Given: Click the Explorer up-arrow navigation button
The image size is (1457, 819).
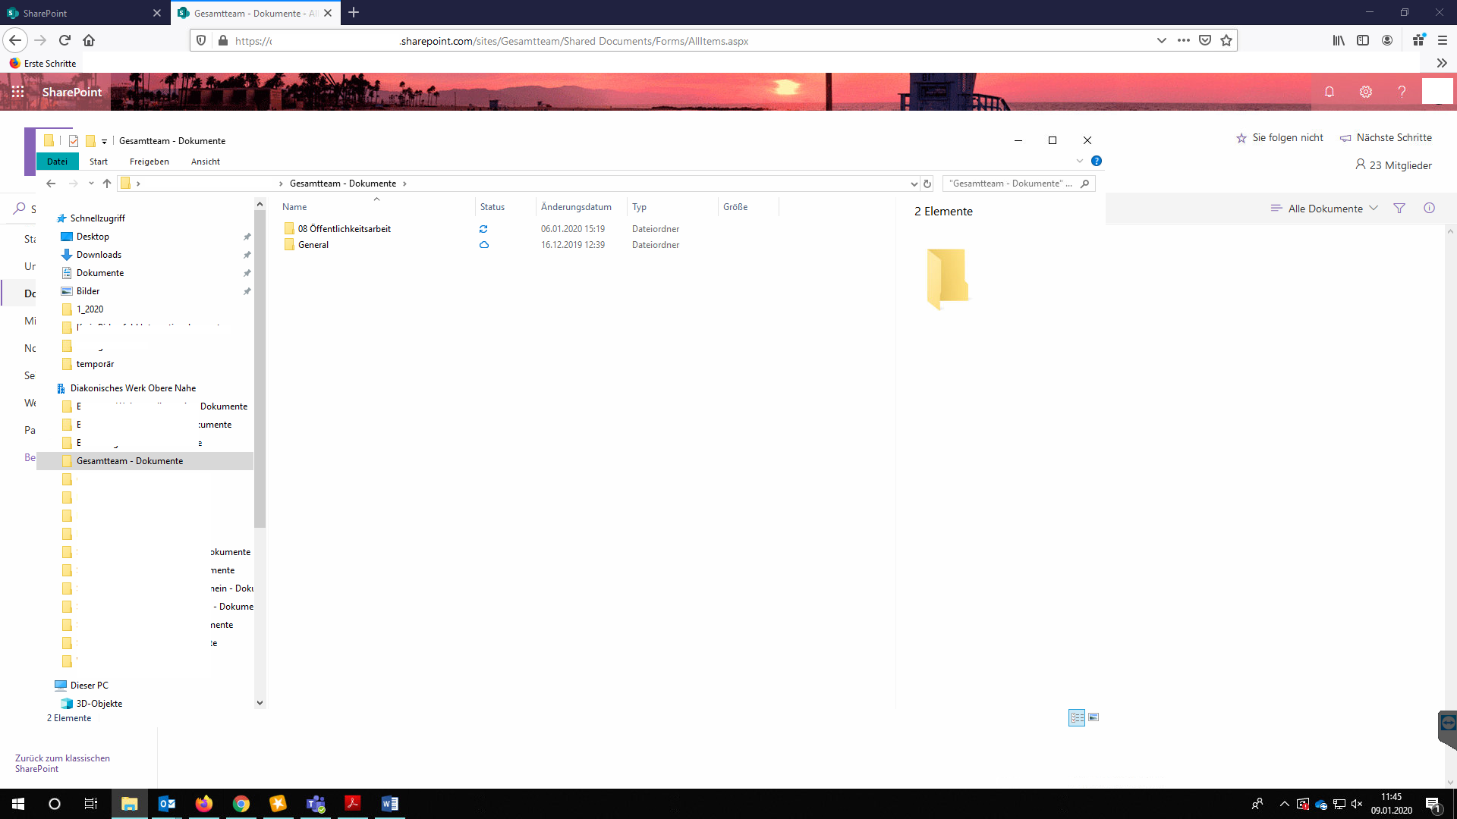Looking at the screenshot, I should 107,184.
